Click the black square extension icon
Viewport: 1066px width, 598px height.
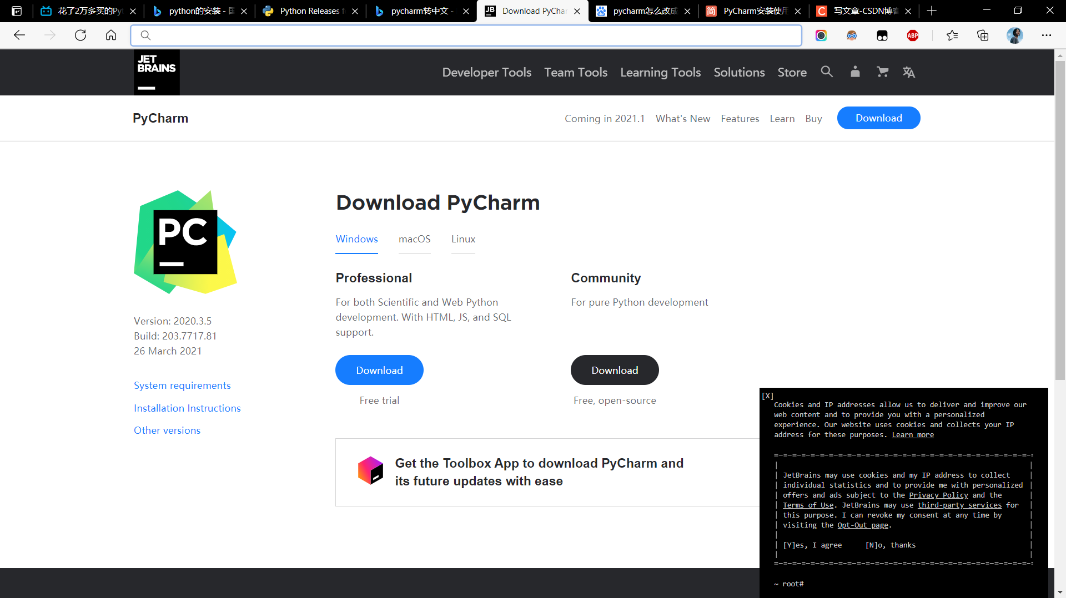pos(882,36)
